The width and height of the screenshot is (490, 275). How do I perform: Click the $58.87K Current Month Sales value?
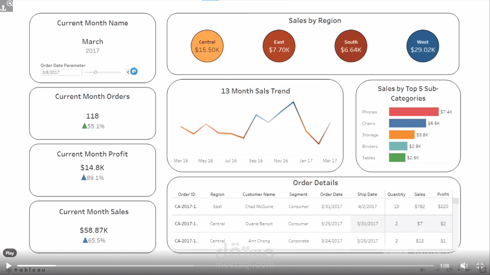[x=94, y=230]
